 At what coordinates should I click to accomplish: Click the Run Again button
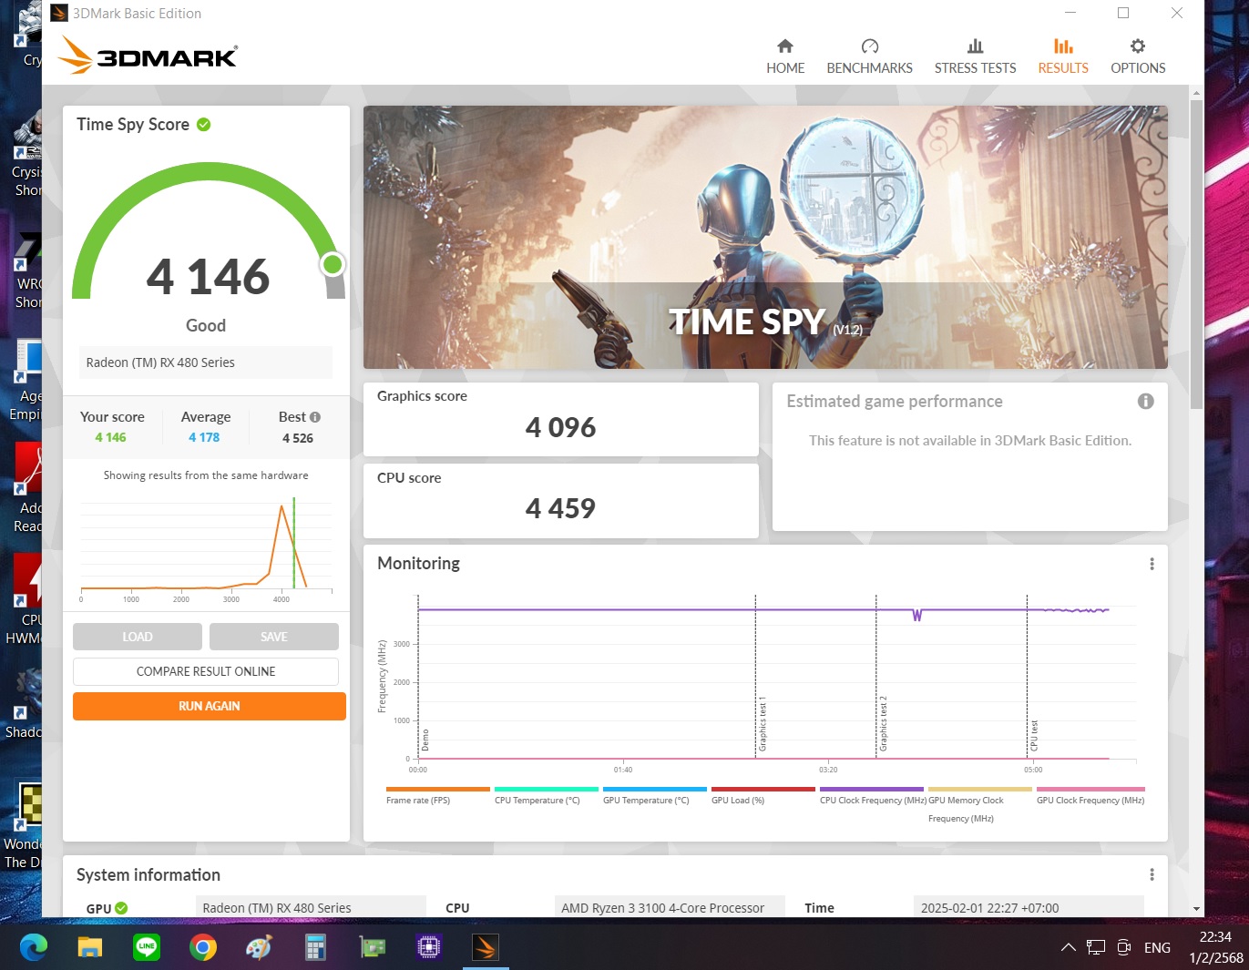[x=210, y=706]
